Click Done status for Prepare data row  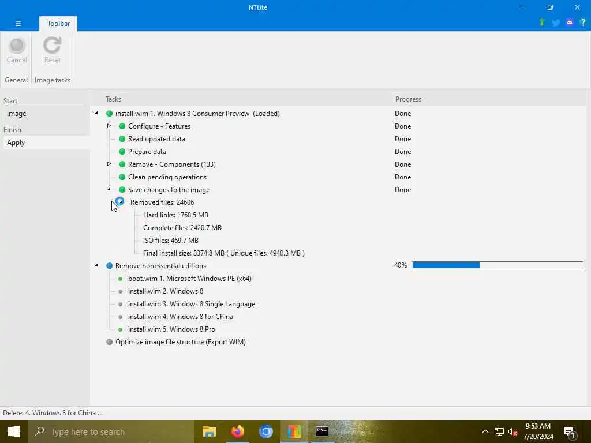(403, 152)
